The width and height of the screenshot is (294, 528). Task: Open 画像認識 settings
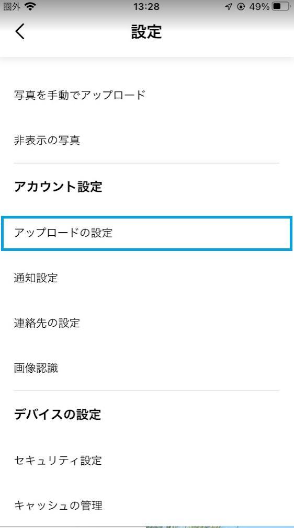(147, 369)
